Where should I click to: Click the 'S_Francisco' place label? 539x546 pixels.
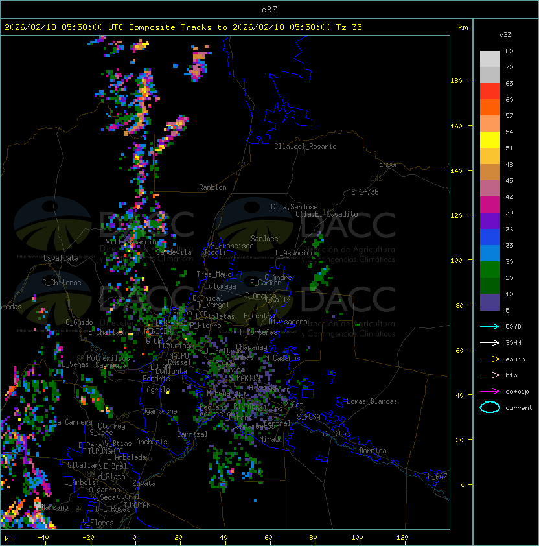coord(232,246)
